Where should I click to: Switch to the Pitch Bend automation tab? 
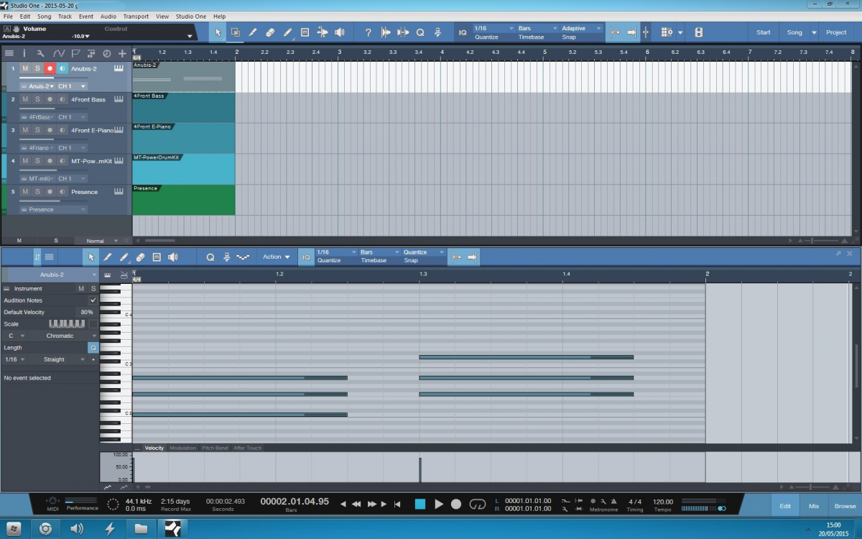pos(214,448)
